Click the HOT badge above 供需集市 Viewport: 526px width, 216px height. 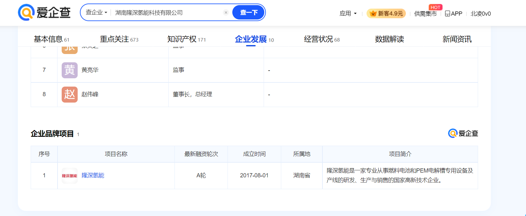435,7
